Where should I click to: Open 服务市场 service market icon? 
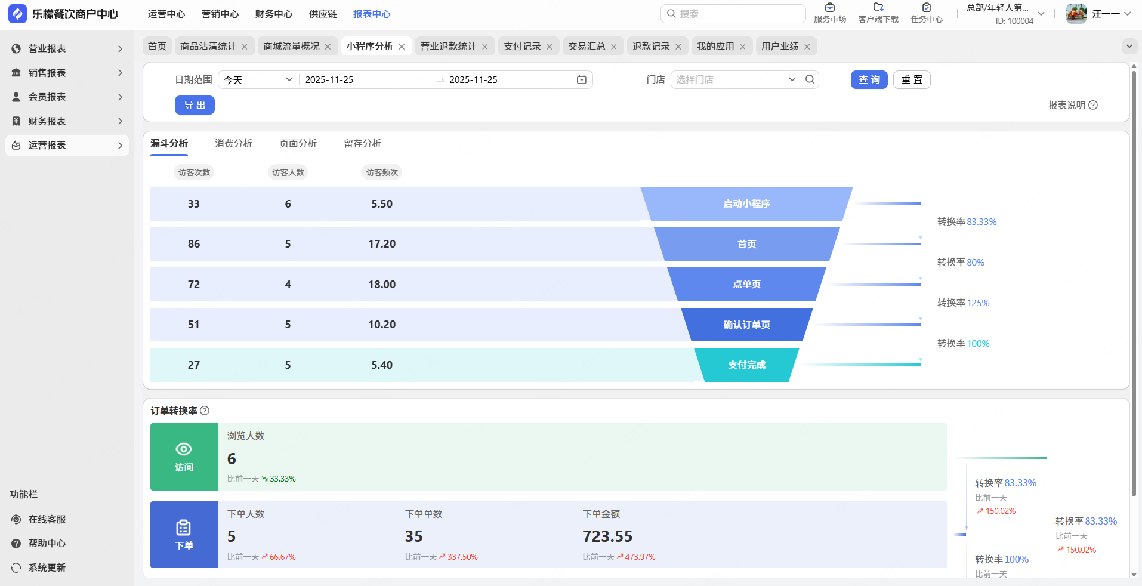[x=830, y=8]
